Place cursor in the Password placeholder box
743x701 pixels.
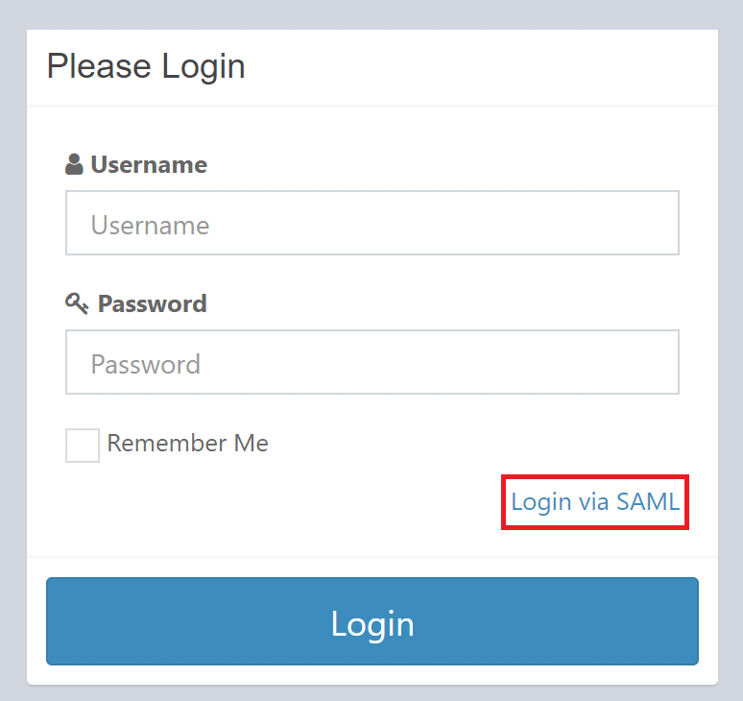(x=371, y=362)
